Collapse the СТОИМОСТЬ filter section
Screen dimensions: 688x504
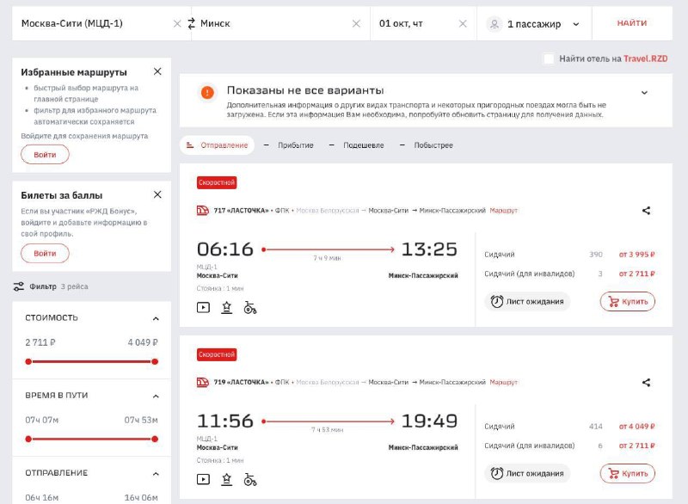pyautogui.click(x=156, y=318)
